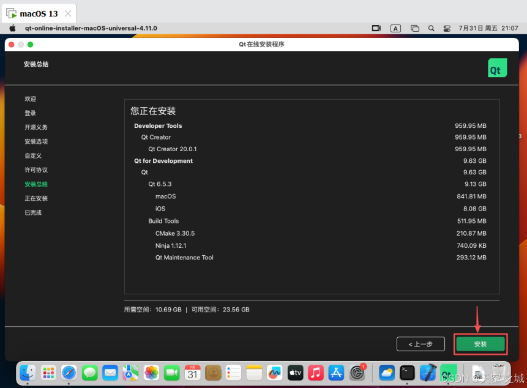Open the qt-online-installer-macOS-universal app menu

91,28
